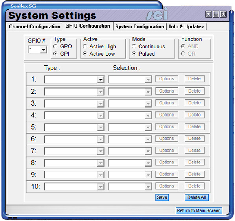Image resolution: width=235 pixels, height=221 pixels.
Task: Go to the Info & Updates tab
Action: [x=186, y=27]
